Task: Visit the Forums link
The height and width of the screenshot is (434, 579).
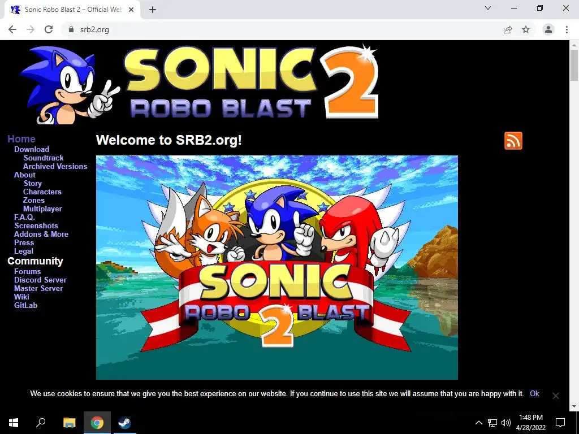Action: 27,272
